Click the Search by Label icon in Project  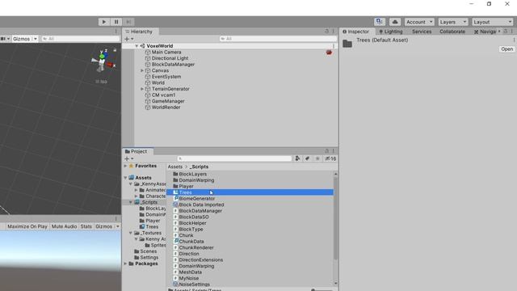point(307,158)
